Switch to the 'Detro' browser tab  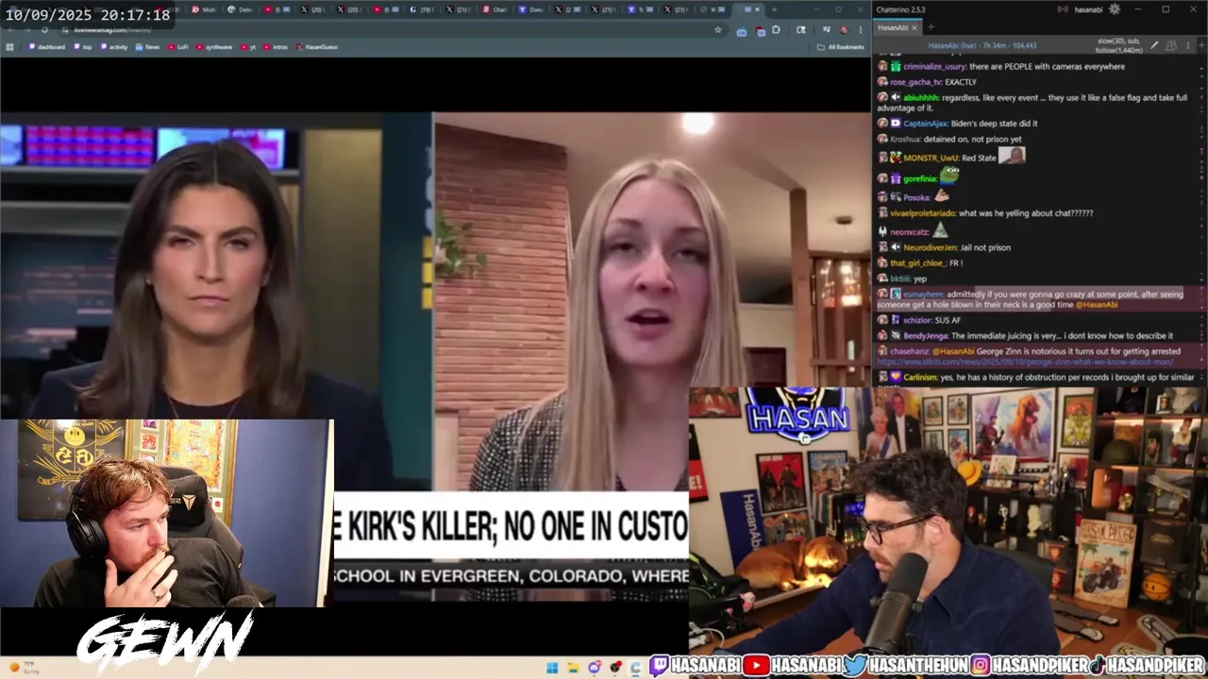pyautogui.click(x=241, y=9)
